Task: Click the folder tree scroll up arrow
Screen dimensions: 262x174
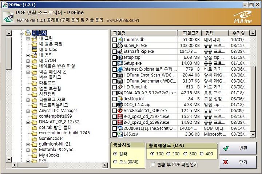Action: [9, 33]
